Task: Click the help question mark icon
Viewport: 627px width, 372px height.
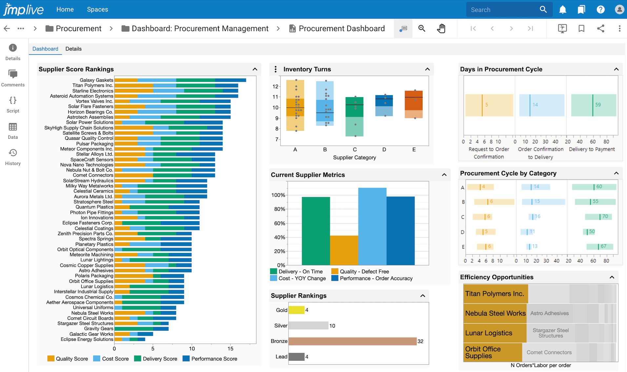Action: (600, 10)
